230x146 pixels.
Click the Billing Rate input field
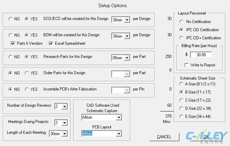pos(201,55)
